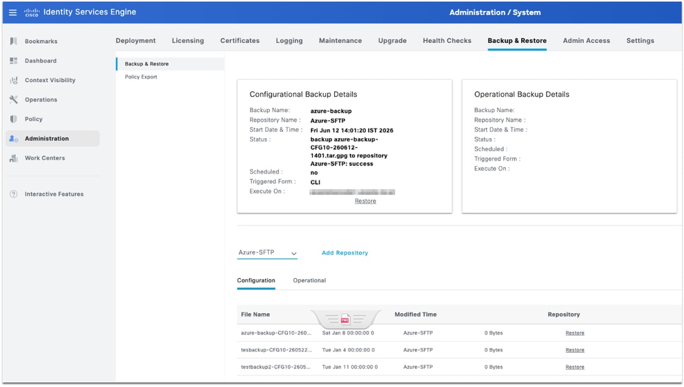Screen dimensions: 684x387
Task: Select Policy Export in the side panel
Action: coord(141,77)
